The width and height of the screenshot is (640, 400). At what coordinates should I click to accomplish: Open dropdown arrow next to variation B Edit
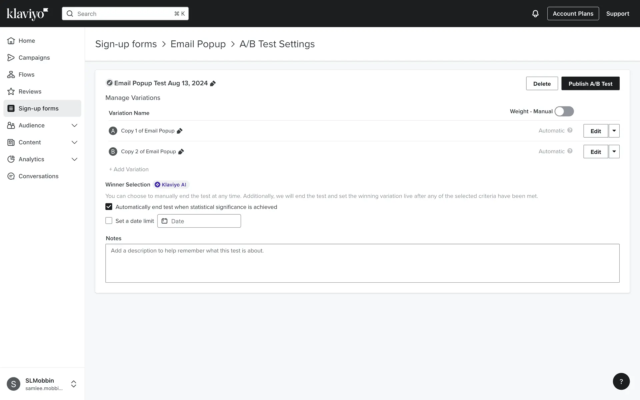pyautogui.click(x=614, y=151)
